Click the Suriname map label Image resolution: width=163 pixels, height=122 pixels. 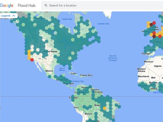pyautogui.click(x=98, y=92)
